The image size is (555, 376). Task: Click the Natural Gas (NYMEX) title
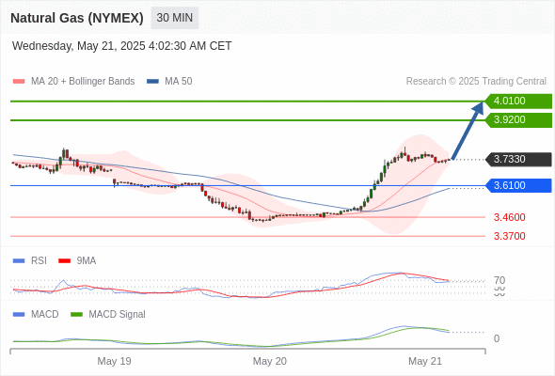77,18
